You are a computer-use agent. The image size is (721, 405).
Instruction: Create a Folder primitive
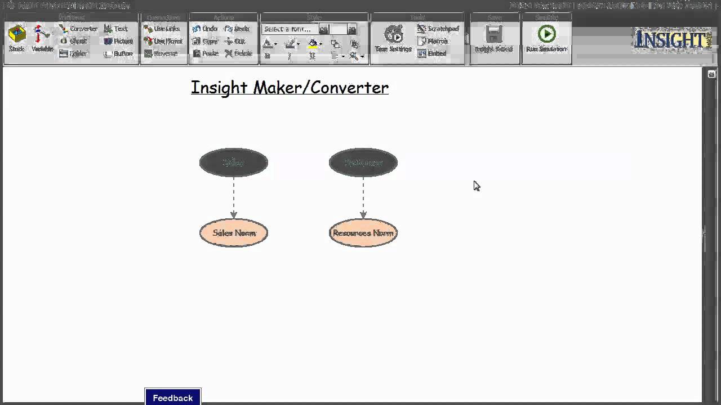pyautogui.click(x=73, y=53)
